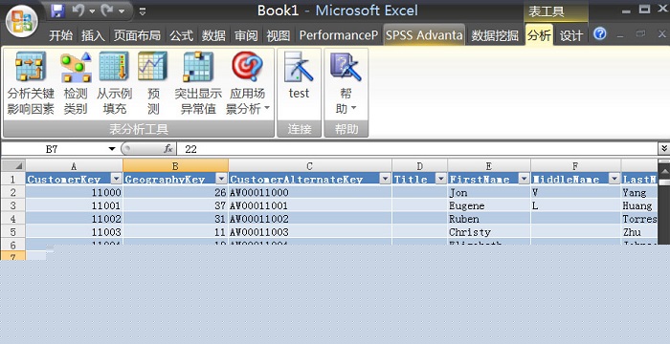This screenshot has height=344, width=670.
Task: Open the 页面布局 tab
Action: [x=137, y=35]
